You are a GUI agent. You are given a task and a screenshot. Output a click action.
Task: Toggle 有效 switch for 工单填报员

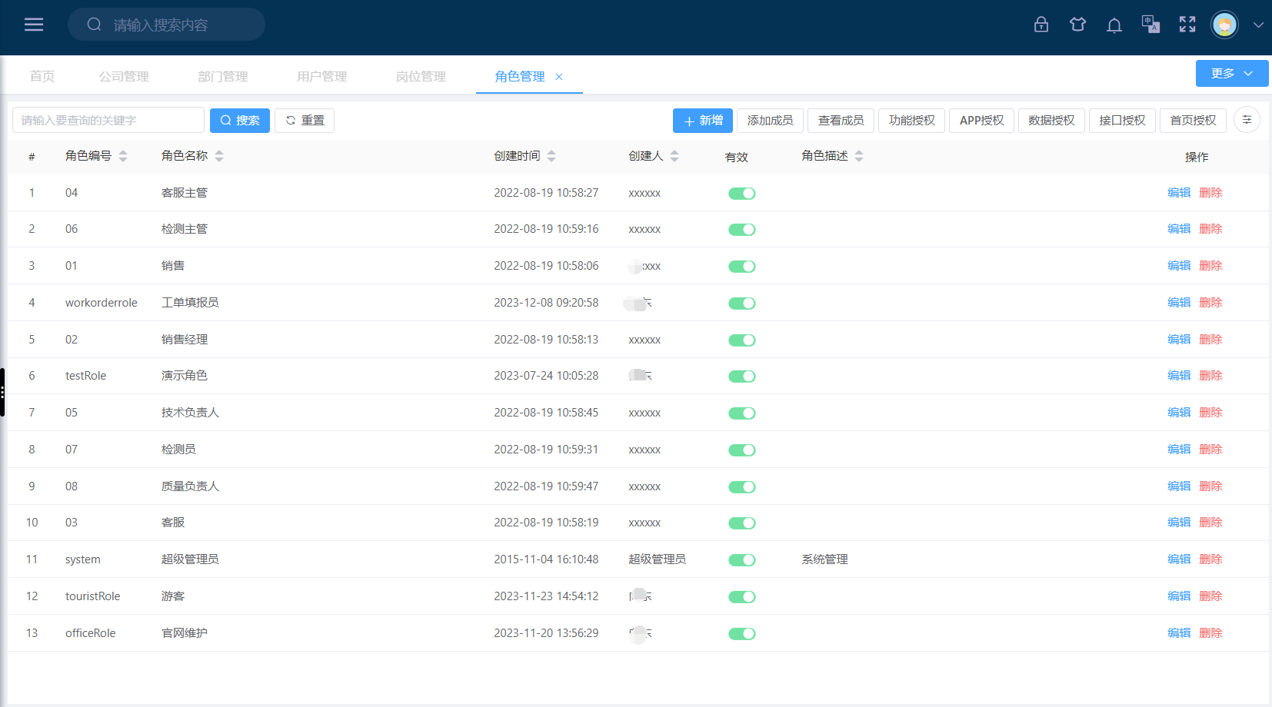pyautogui.click(x=742, y=303)
